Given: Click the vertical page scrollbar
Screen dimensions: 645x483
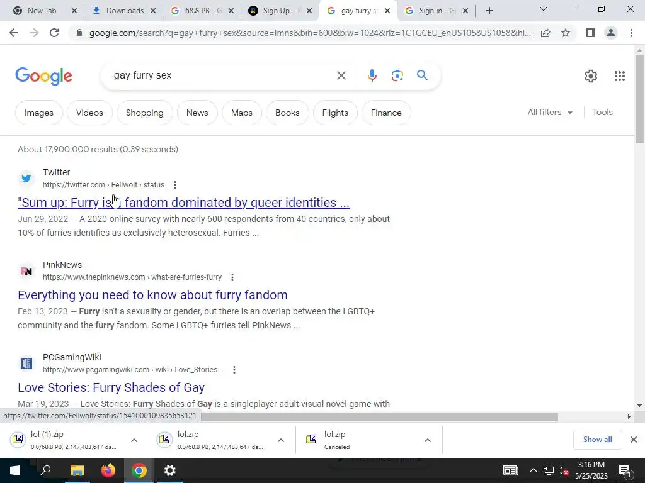Looking at the screenshot, I should (x=639, y=99).
